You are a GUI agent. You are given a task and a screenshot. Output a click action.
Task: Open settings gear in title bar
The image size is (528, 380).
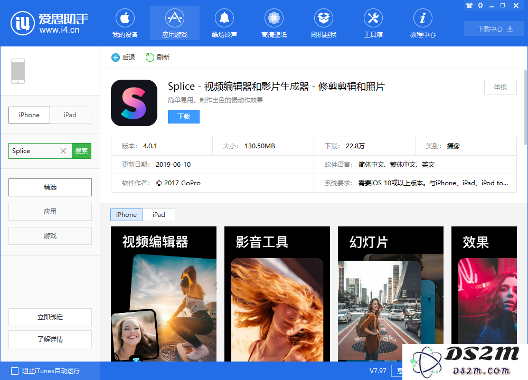480,5
